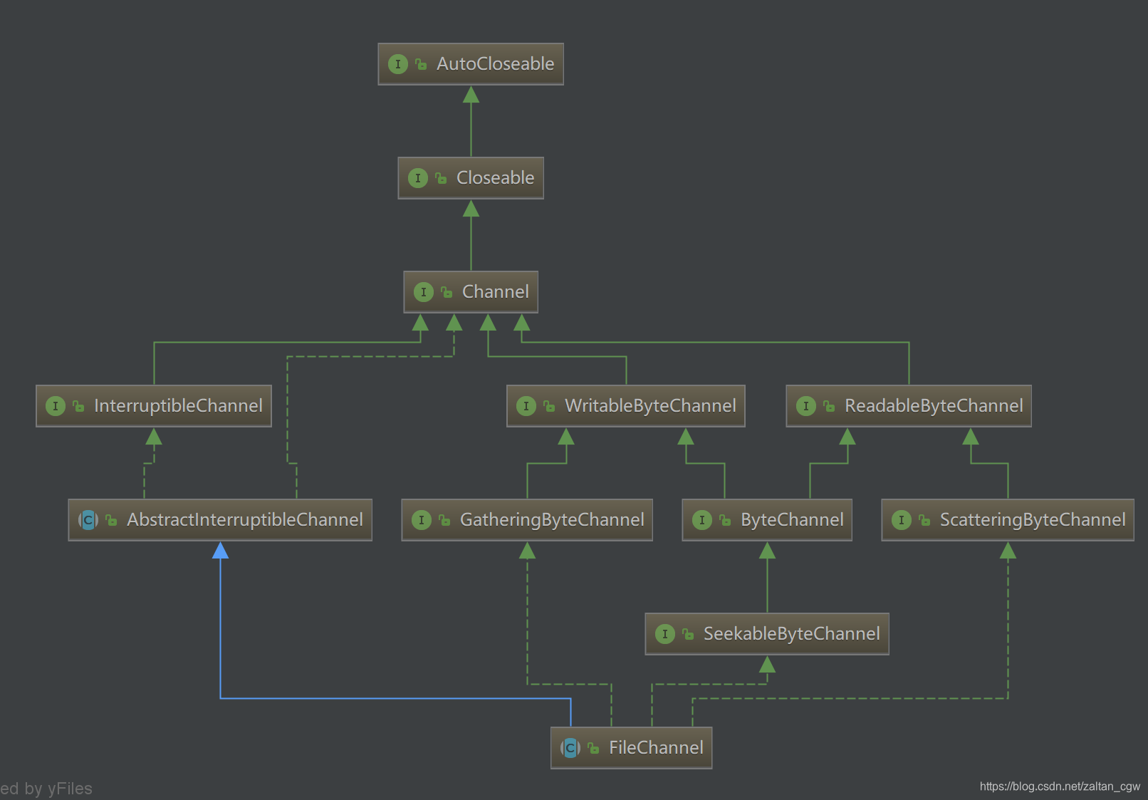
Task: Click the abstract class icon on FileChannel
Action: [x=570, y=748]
